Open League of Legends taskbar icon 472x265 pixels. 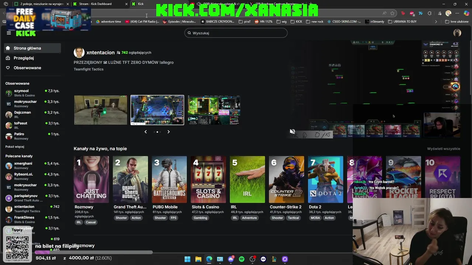tap(274, 259)
